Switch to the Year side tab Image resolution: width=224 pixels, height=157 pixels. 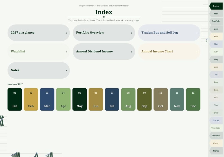click(x=216, y=14)
